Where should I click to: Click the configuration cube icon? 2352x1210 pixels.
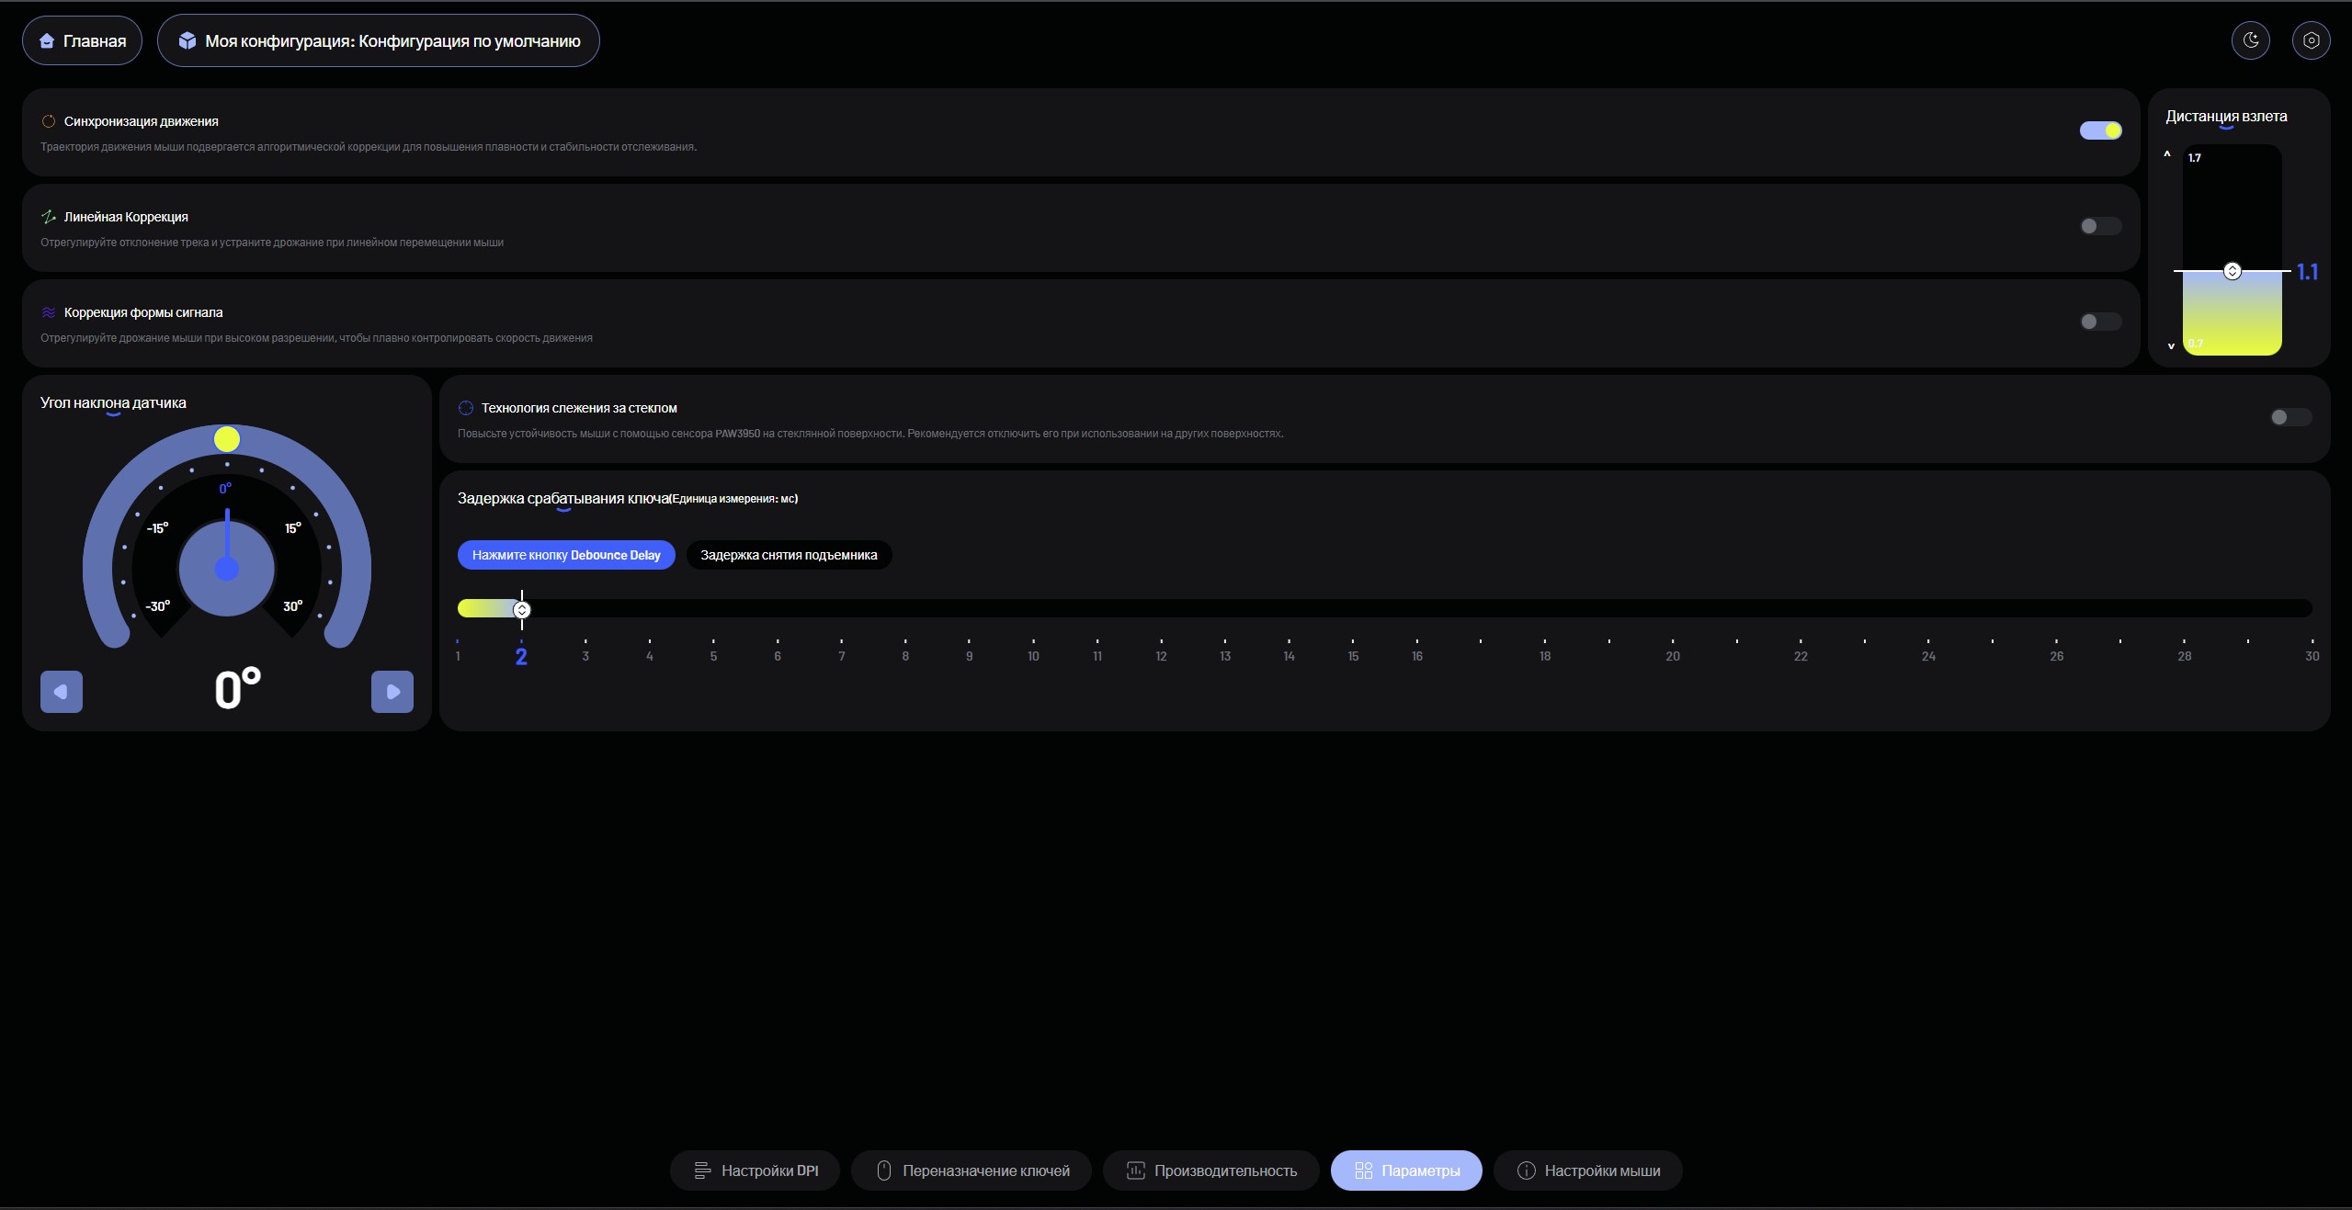187,40
